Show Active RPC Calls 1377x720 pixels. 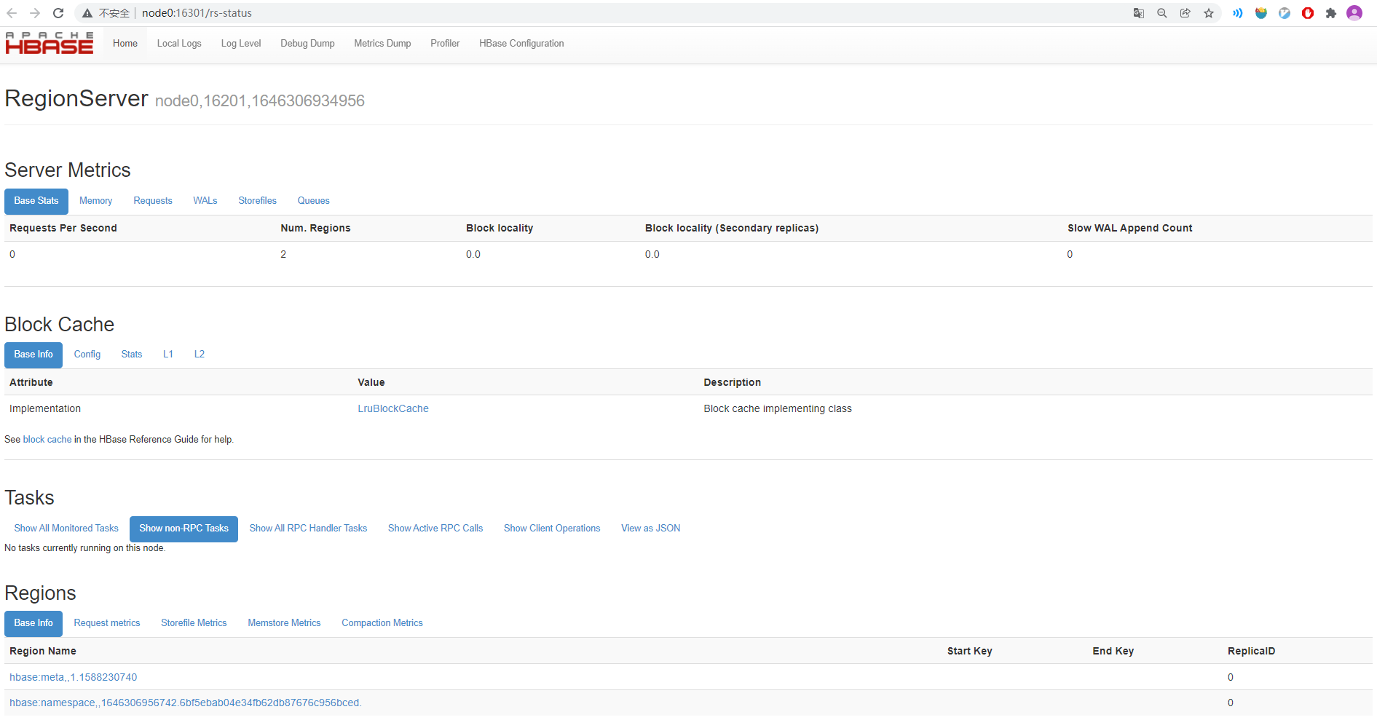click(435, 529)
